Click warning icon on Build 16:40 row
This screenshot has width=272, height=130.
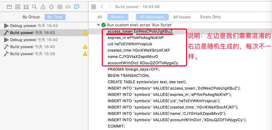85,47
